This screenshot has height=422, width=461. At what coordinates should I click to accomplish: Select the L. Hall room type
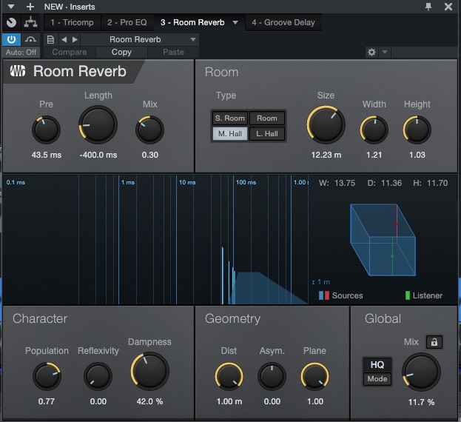[267, 134]
